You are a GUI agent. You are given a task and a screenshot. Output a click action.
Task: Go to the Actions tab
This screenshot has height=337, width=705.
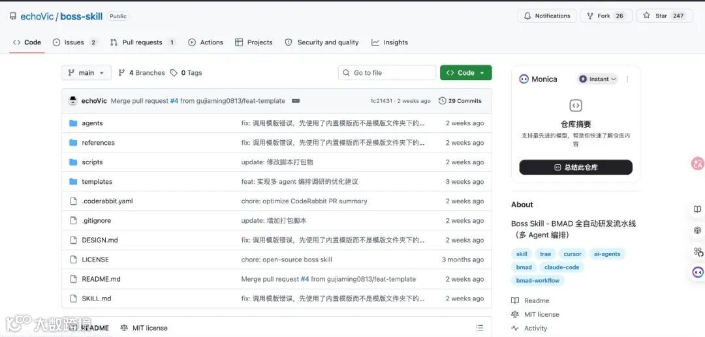206,42
